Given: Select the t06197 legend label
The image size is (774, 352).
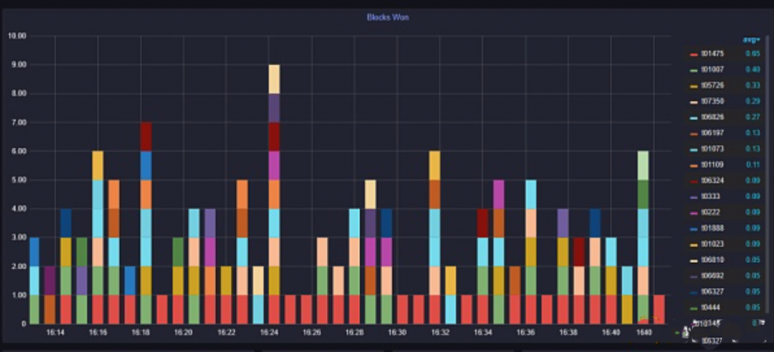Looking at the screenshot, I should [713, 133].
